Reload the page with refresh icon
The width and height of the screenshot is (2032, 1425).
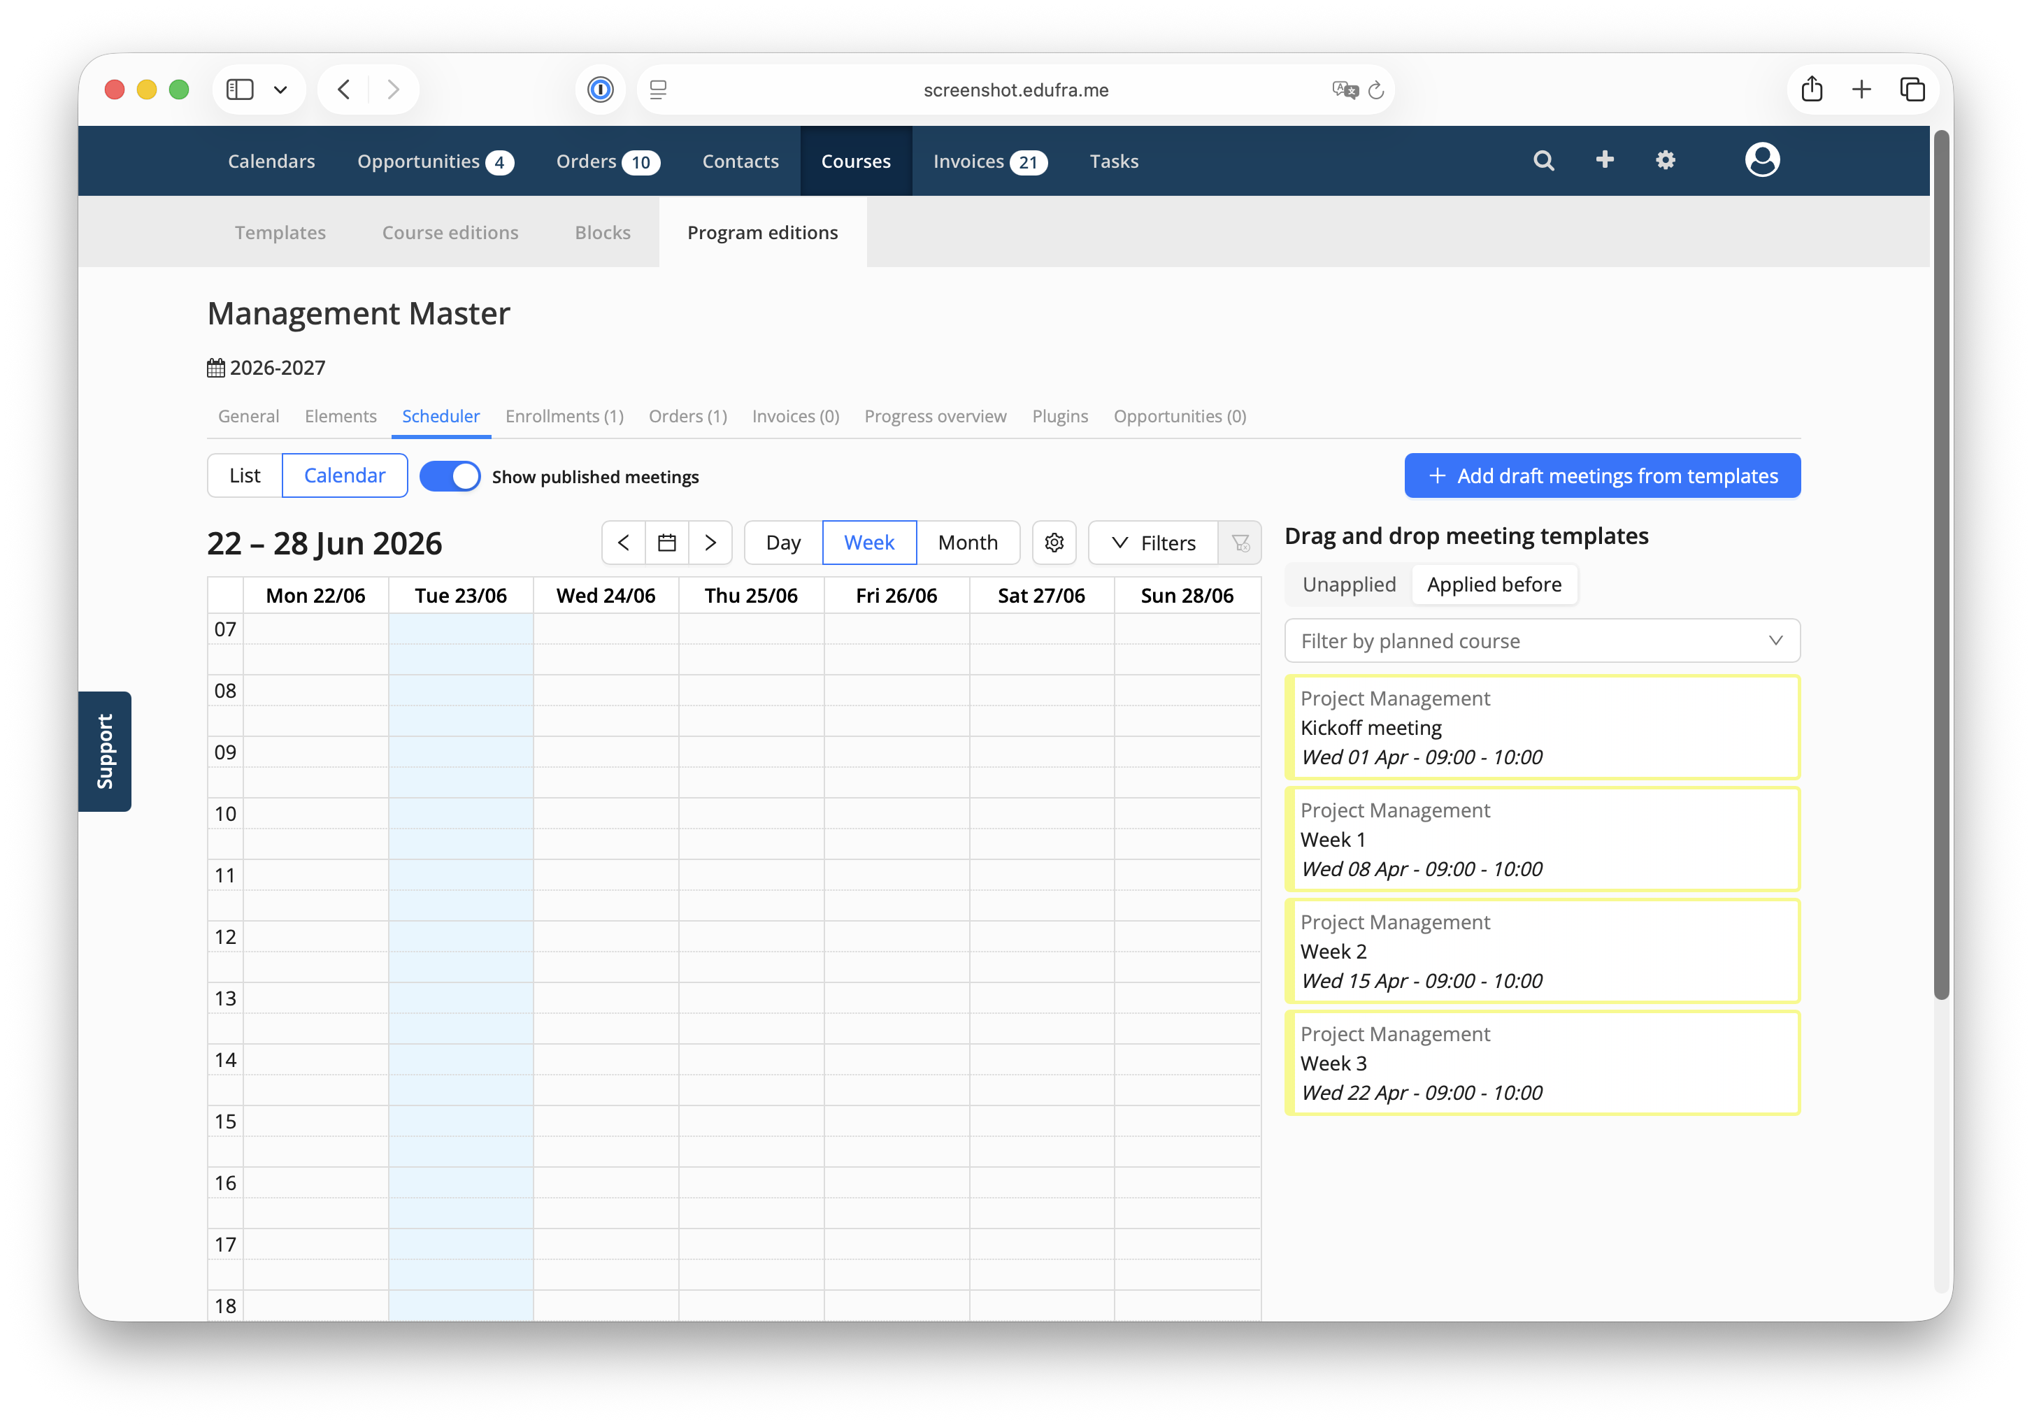coord(1376,89)
